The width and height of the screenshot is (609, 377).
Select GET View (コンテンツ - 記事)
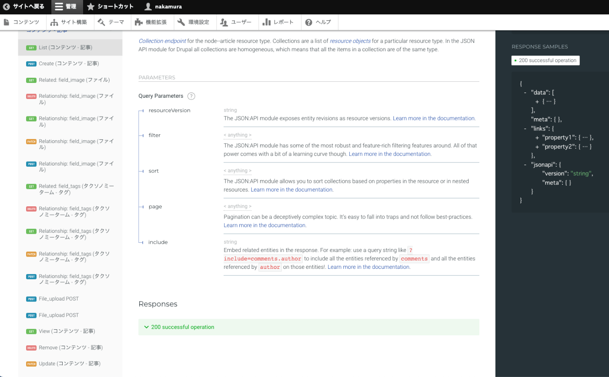coord(70,331)
